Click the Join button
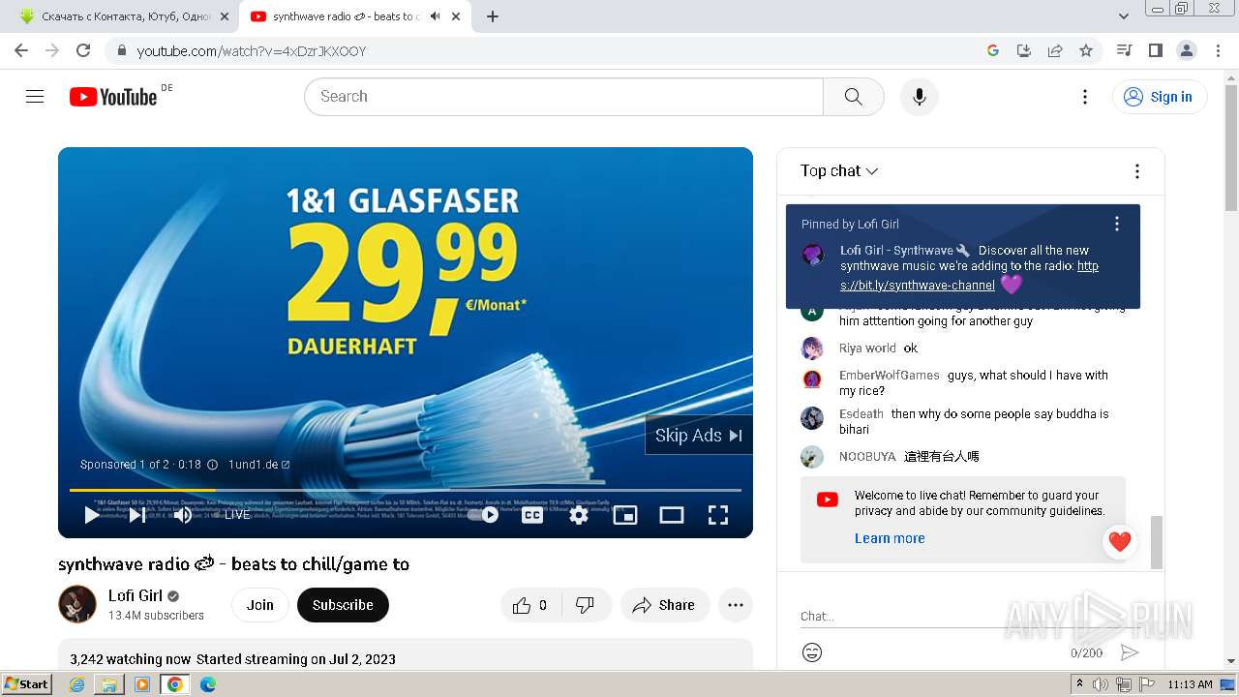The image size is (1239, 697). [x=259, y=605]
